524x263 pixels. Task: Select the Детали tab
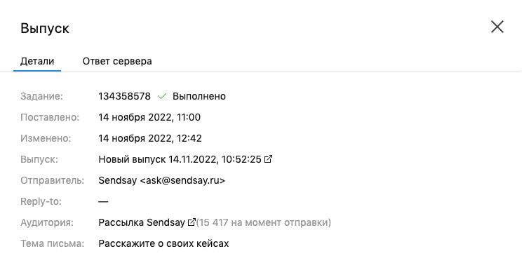(37, 61)
